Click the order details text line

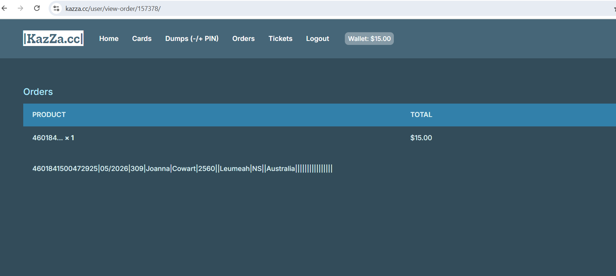pos(182,169)
